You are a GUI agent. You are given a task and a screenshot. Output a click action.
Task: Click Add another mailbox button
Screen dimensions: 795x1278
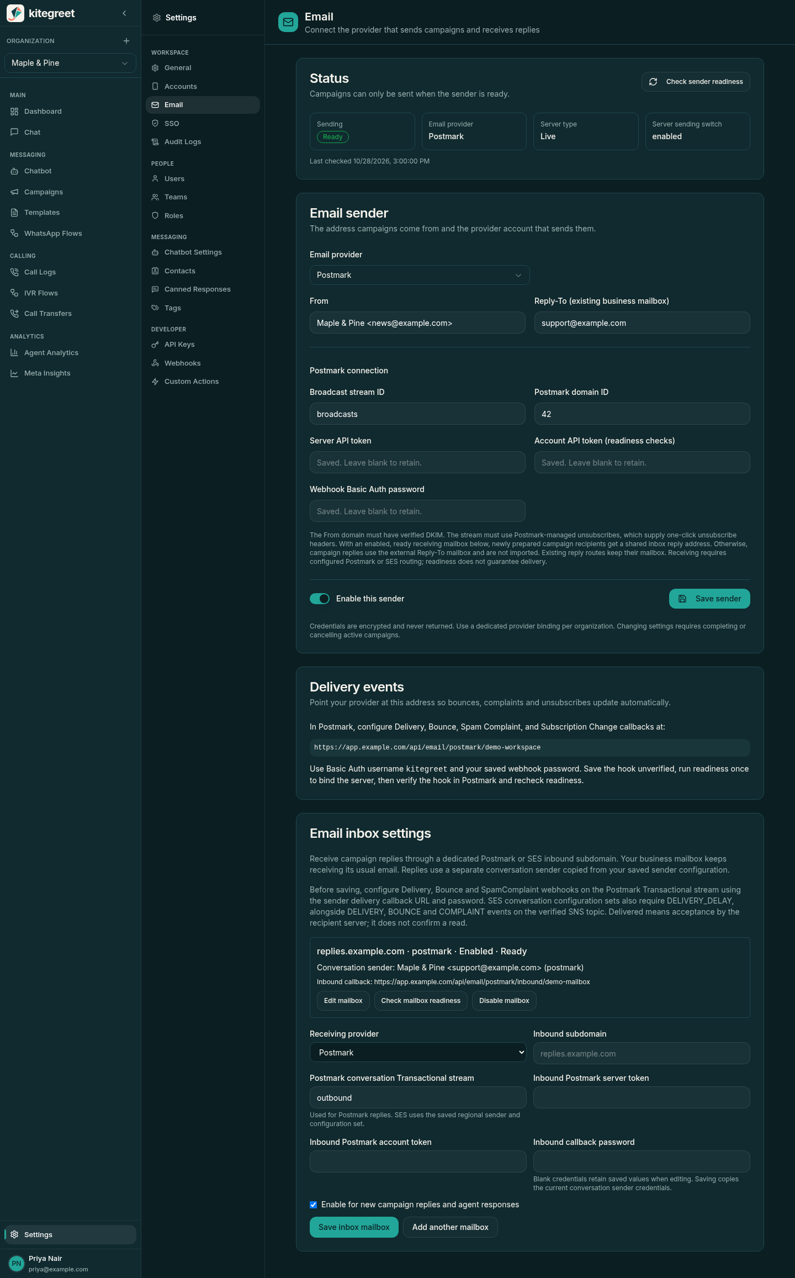pos(451,1227)
